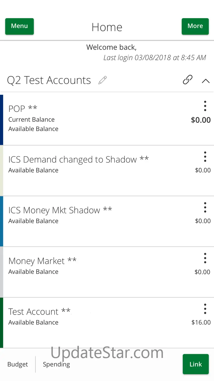Switch to the Spending tab
The height and width of the screenshot is (381, 214).
click(56, 364)
